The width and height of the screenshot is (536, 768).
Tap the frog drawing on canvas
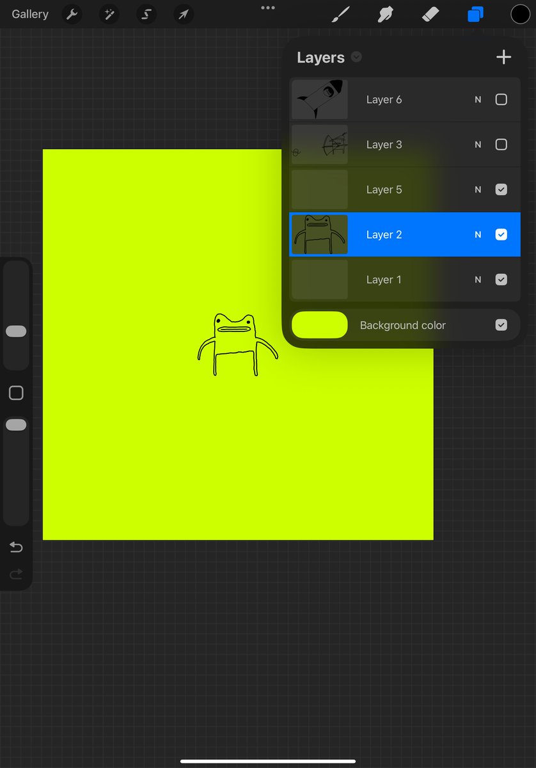click(237, 344)
